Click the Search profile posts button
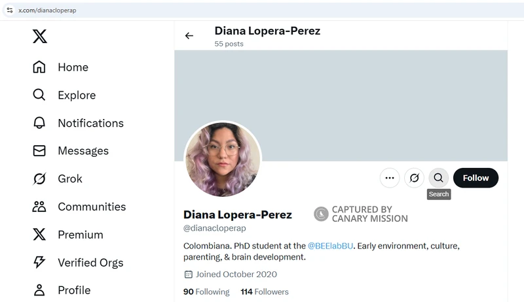 (438, 178)
